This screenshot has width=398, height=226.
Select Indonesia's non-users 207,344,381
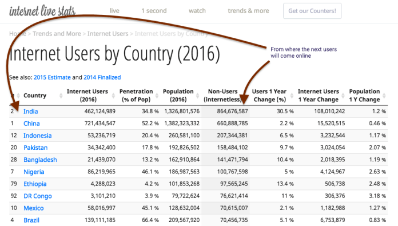pos(232,136)
